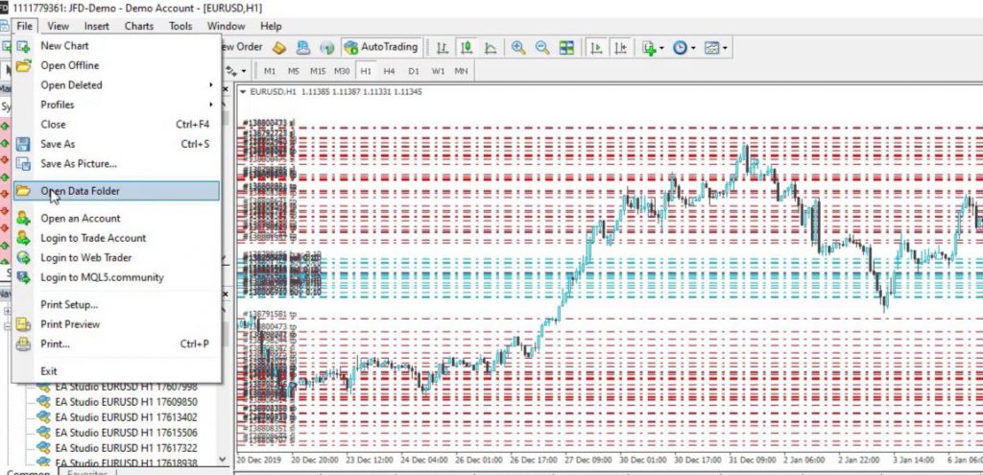Image resolution: width=983 pixels, height=475 pixels.
Task: Switch chart to line chart
Action: click(x=491, y=48)
